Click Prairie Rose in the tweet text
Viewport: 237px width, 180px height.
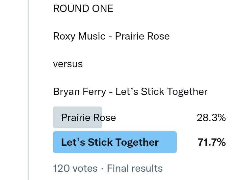[x=142, y=36]
